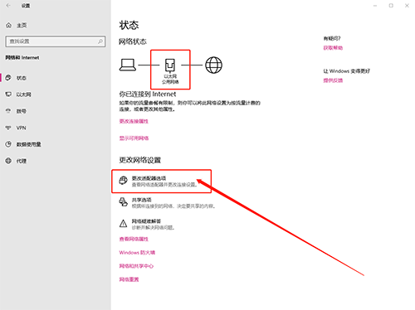The height and width of the screenshot is (310, 415).
Task: Click the search magnifier icon
Action: (100, 41)
